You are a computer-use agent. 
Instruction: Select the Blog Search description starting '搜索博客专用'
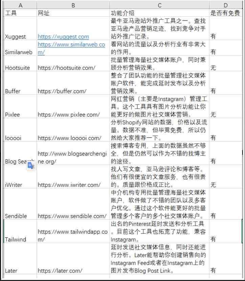(x=159, y=153)
